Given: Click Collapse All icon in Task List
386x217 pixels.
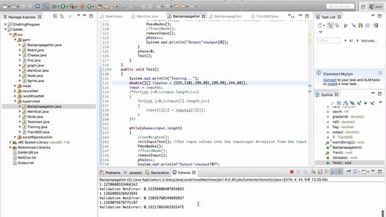Looking at the screenshot, I should pyautogui.click(x=367, y=25).
